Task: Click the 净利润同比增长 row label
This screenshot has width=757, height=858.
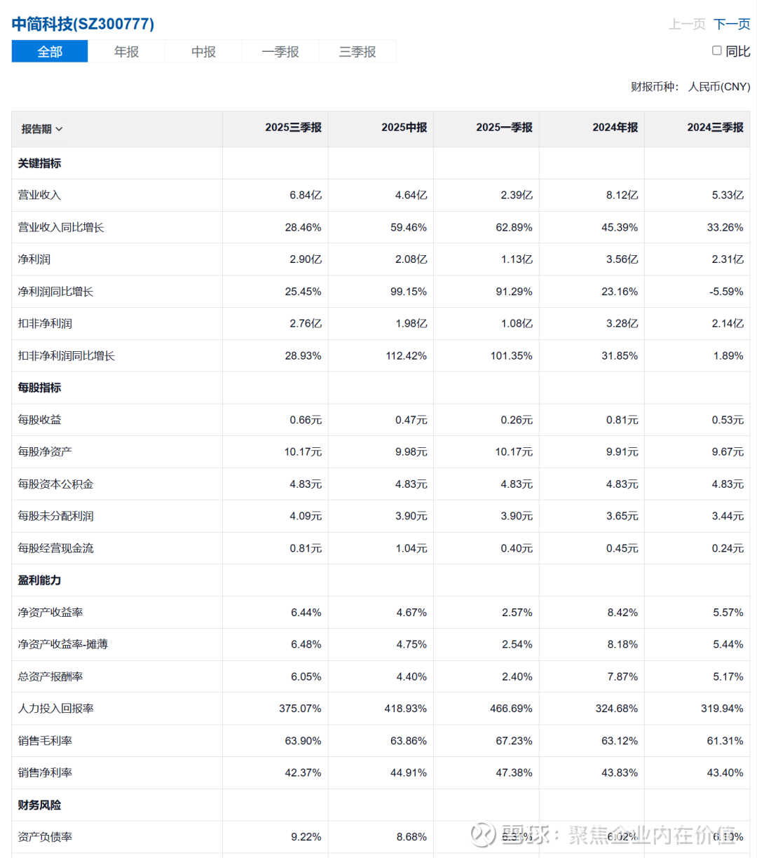Action: tap(55, 292)
